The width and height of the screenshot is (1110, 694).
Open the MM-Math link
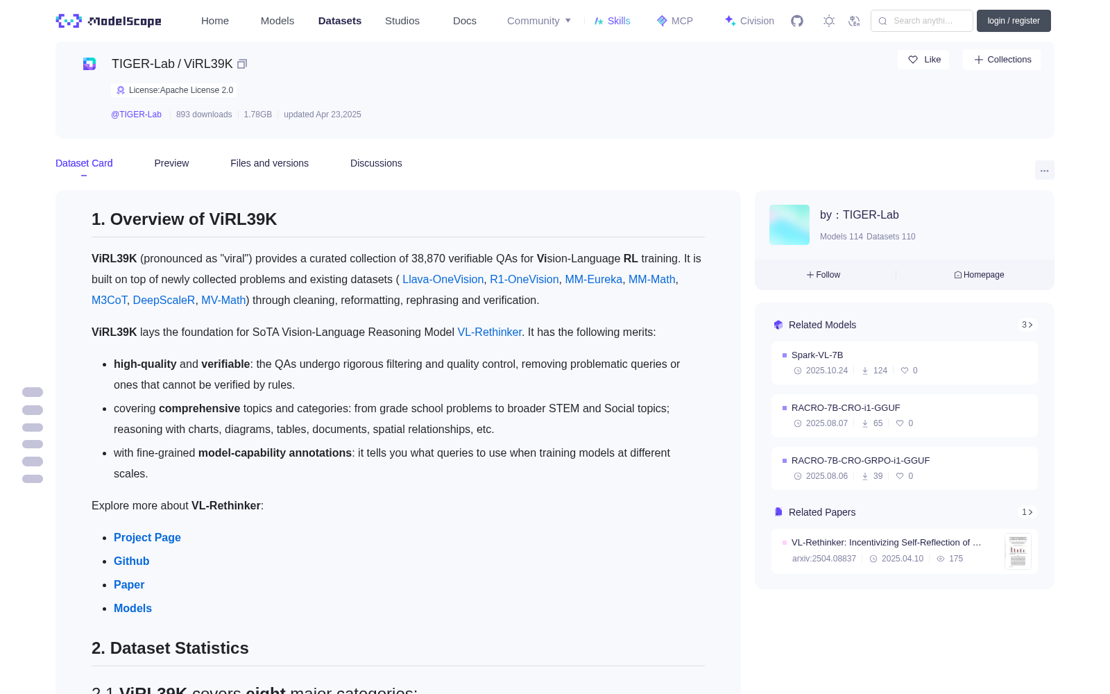tap(652, 279)
